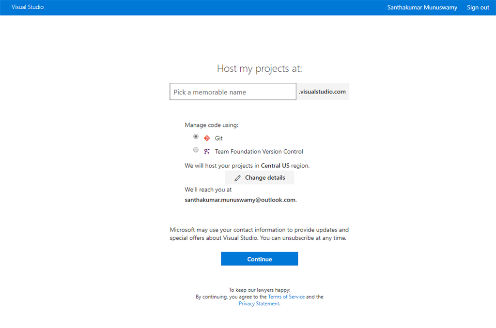Image resolution: width=496 pixels, height=328 pixels.
Task: Open the Privacy Statement link
Action: pyautogui.click(x=259, y=304)
